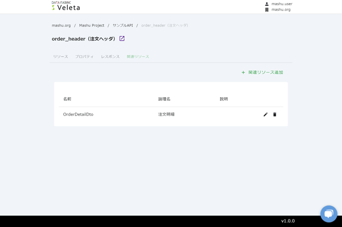
Task: Click the user profile icon
Action: pyautogui.click(x=266, y=4)
